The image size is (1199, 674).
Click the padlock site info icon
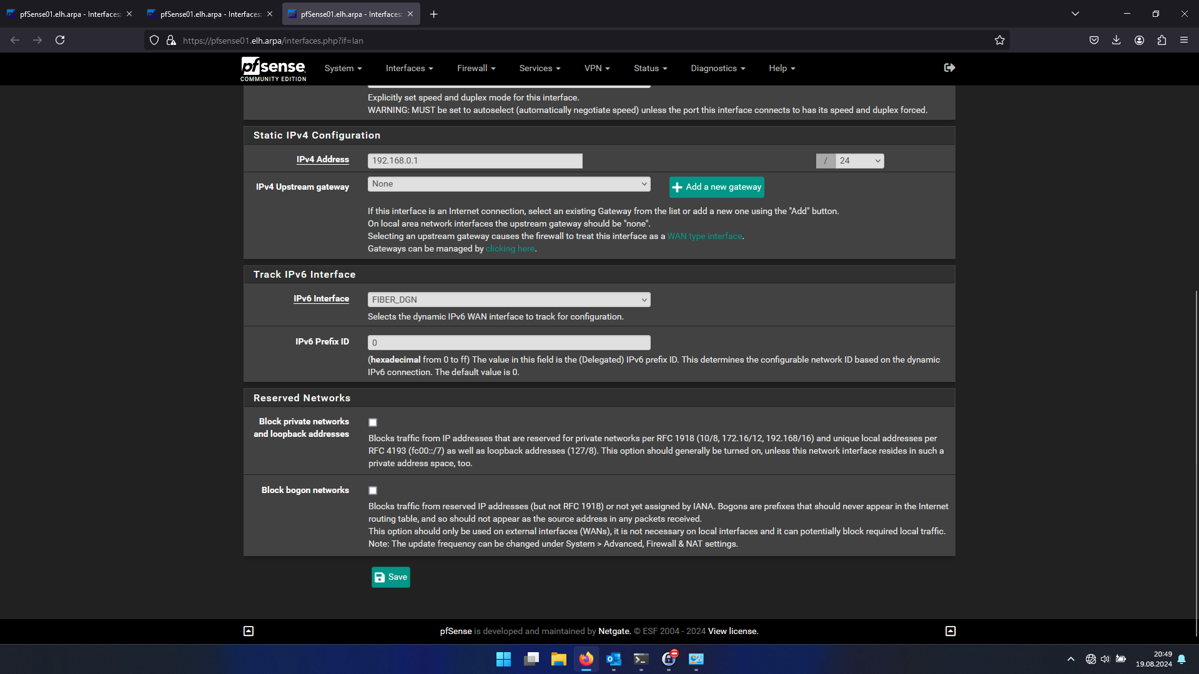coord(171,41)
